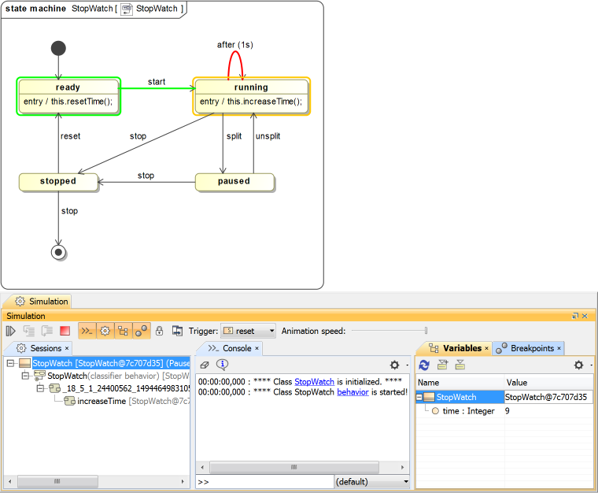This screenshot has width=598, height=493.
Task: Click the console info icon
Action: pos(222,365)
